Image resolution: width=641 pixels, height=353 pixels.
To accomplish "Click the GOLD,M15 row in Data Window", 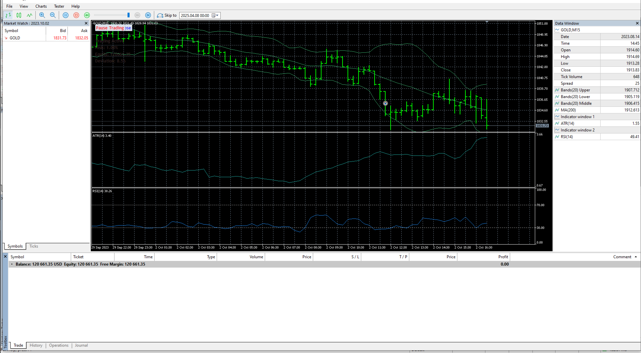I will click(597, 30).
